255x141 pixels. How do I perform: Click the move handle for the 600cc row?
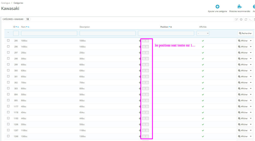pyautogui.click(x=140, y=65)
